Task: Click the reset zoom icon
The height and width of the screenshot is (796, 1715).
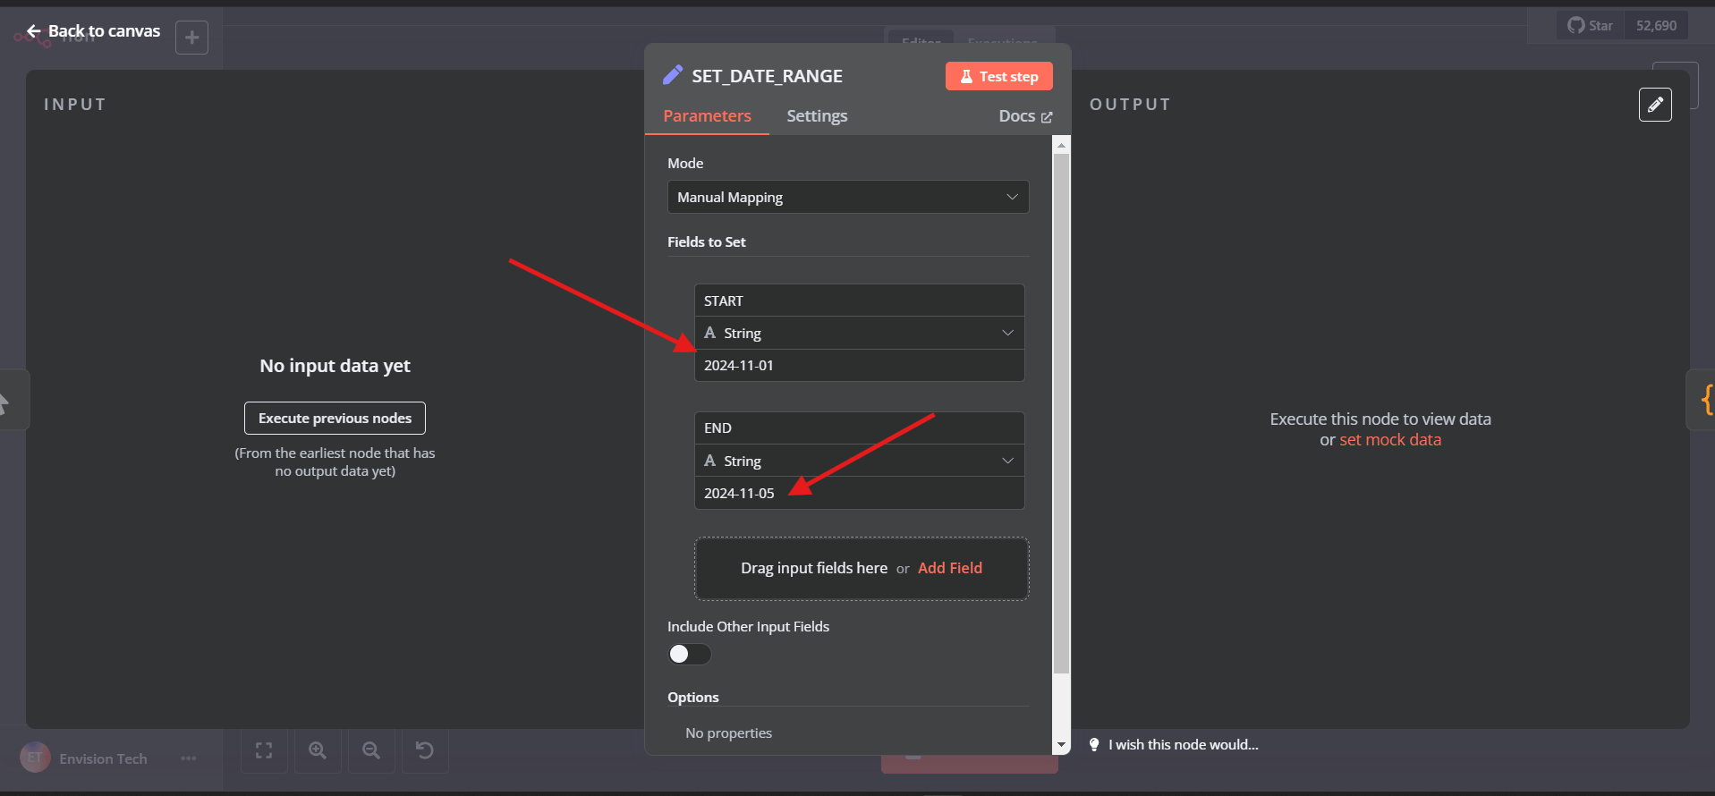Action: 425,750
